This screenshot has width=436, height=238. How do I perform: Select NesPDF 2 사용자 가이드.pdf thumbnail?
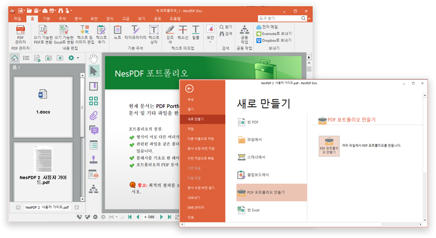pyautogui.click(x=43, y=172)
